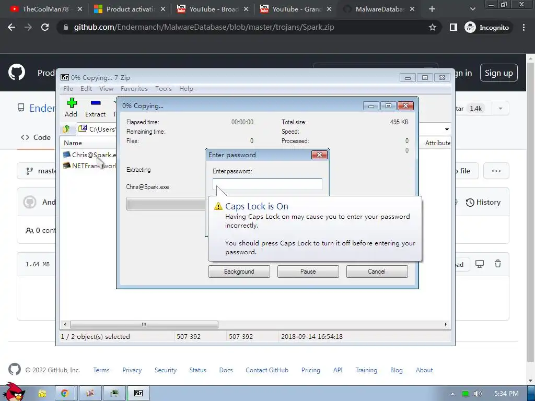535x401 pixels.
Task: Click the Chris@Spark.exe file icon
Action: click(67, 155)
